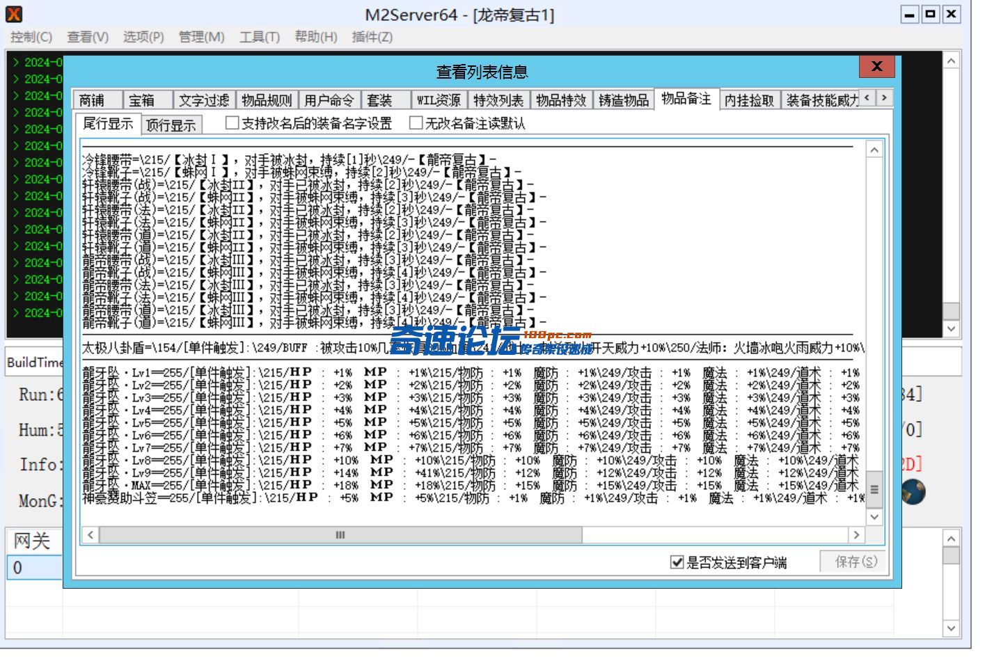Open the 工具(T) menu
985x668 pixels.
[259, 37]
